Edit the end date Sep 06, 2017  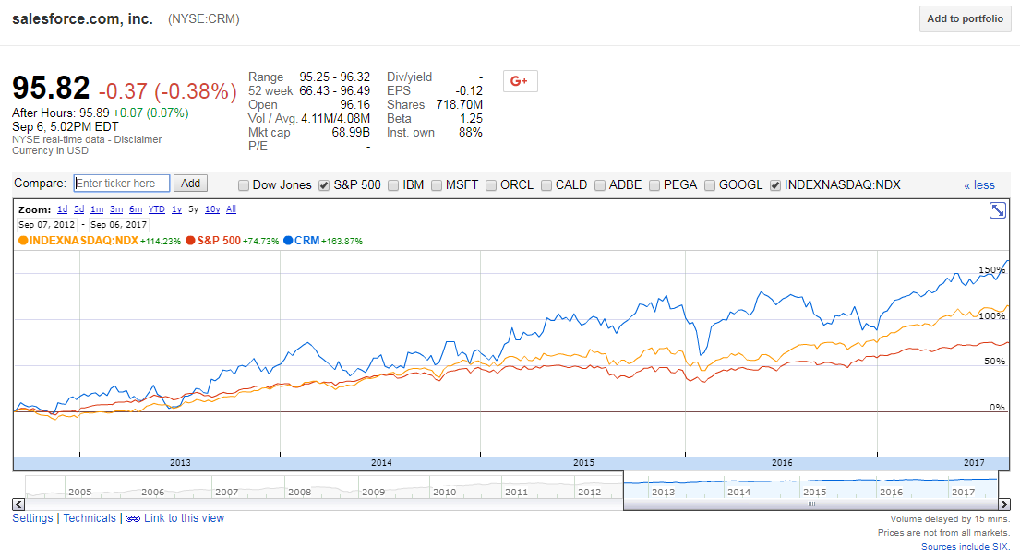tap(118, 225)
